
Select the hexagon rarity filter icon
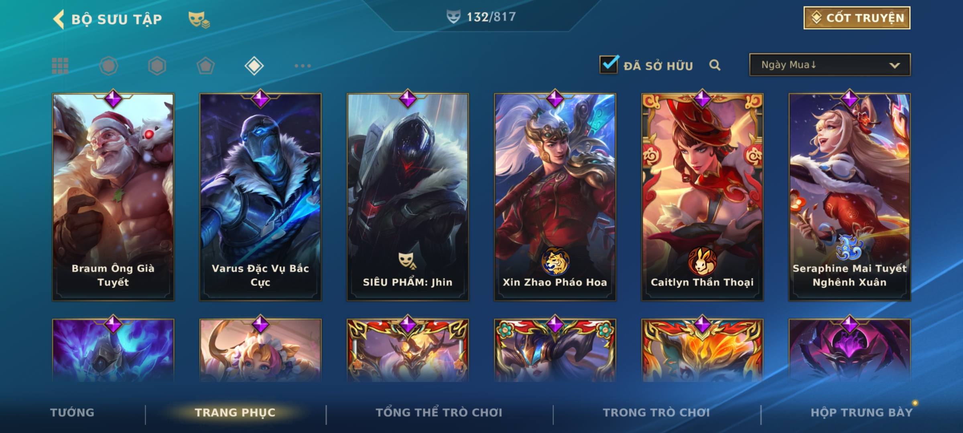click(x=157, y=66)
